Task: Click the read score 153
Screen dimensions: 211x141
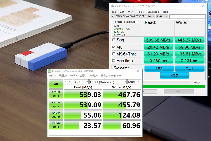Action: 159,69
